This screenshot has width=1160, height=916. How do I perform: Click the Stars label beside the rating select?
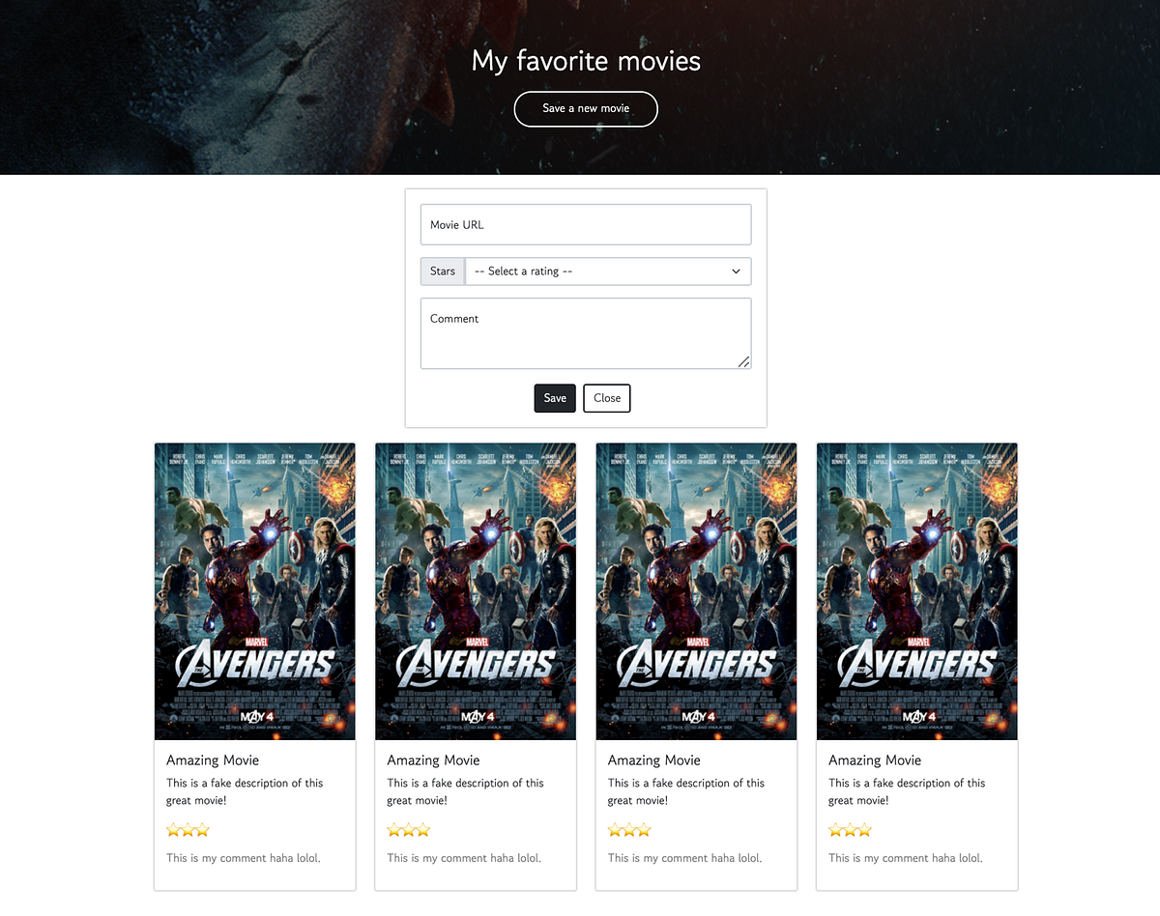coord(443,272)
